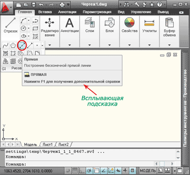Open favorites with the star icon

[152, 5]
